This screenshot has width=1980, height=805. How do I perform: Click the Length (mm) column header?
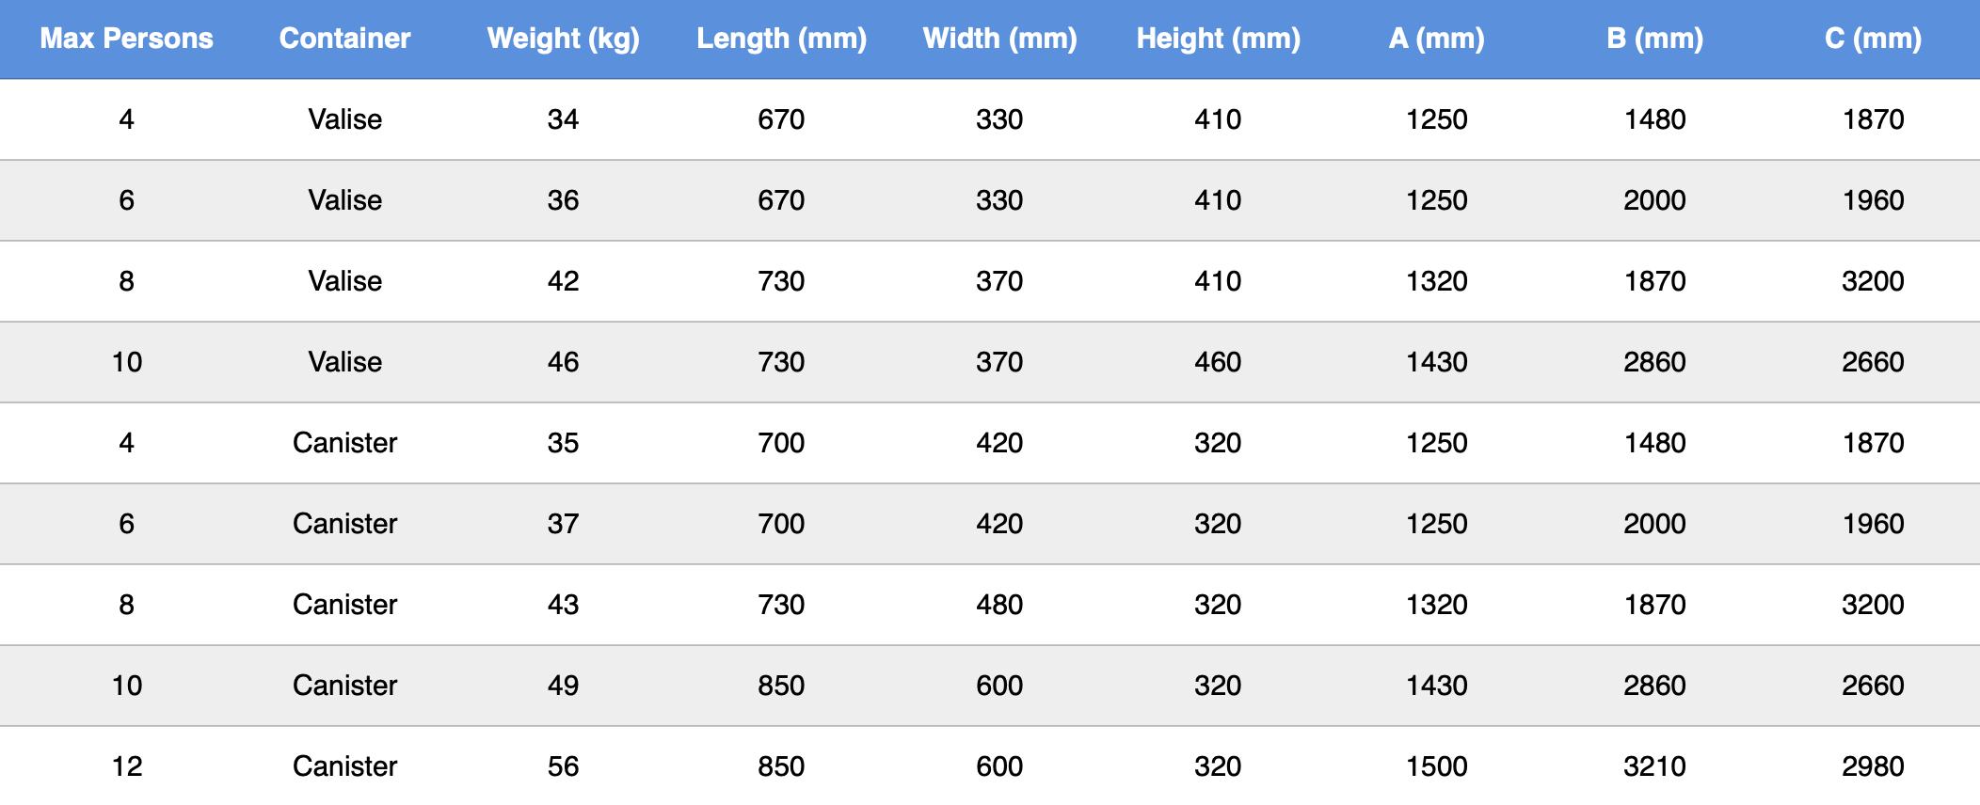(781, 39)
